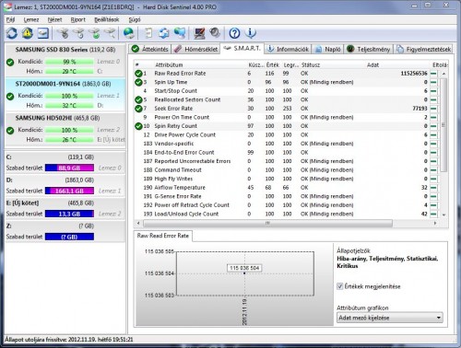Switch to the Áttekintés tab
461x348 pixels.
tap(149, 49)
